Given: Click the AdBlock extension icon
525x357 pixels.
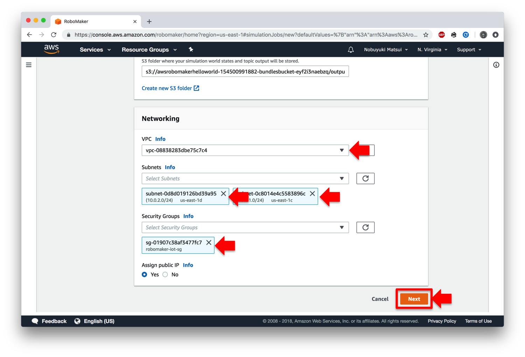Looking at the screenshot, I should [x=442, y=35].
